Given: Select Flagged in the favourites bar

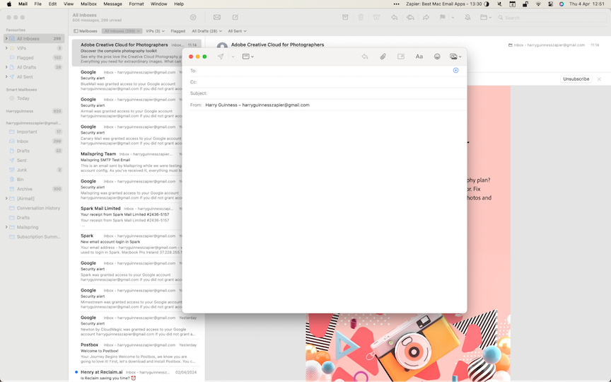Looking at the screenshot, I should pyautogui.click(x=178, y=31).
